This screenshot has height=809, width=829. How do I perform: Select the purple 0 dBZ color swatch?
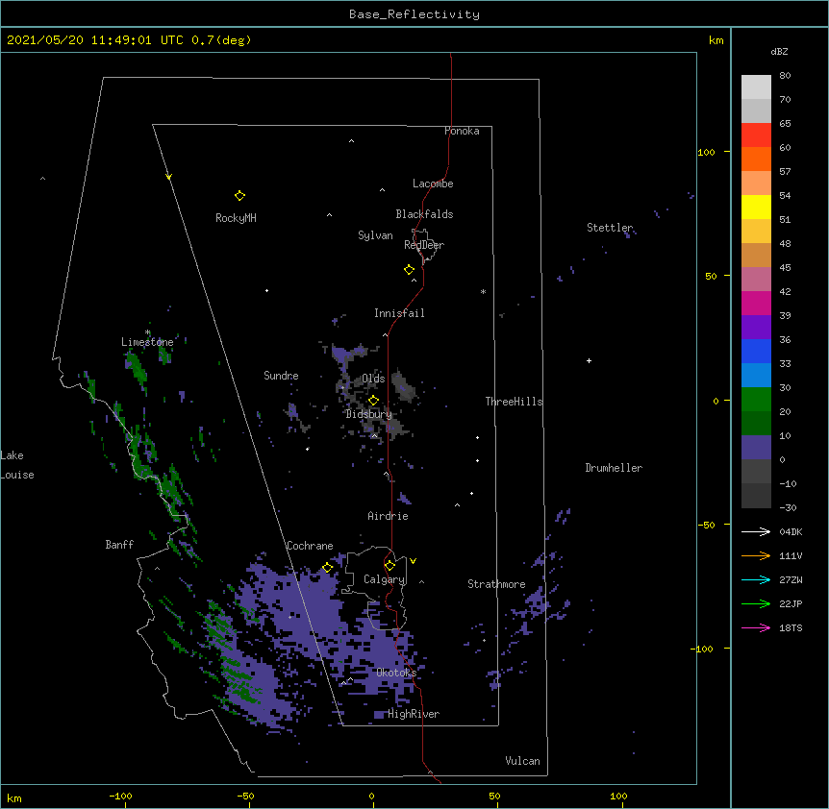[x=756, y=448]
